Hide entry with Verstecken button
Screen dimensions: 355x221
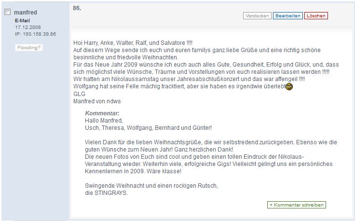[257, 16]
